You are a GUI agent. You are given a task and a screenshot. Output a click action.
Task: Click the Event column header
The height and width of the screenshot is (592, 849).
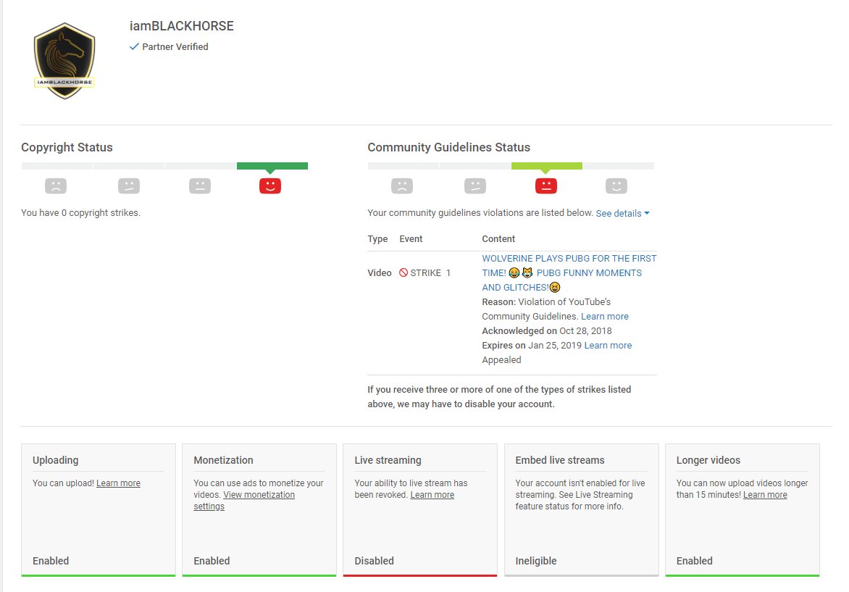pos(411,239)
